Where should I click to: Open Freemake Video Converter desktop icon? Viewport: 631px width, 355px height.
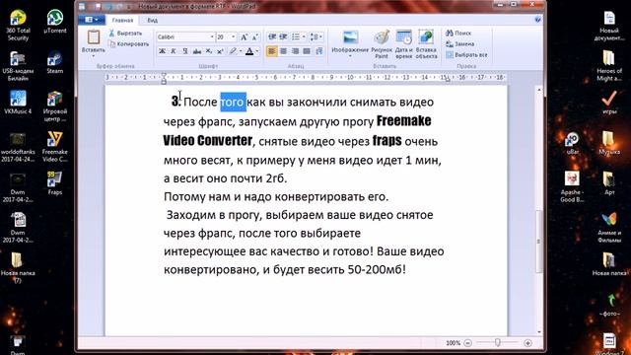(55, 147)
